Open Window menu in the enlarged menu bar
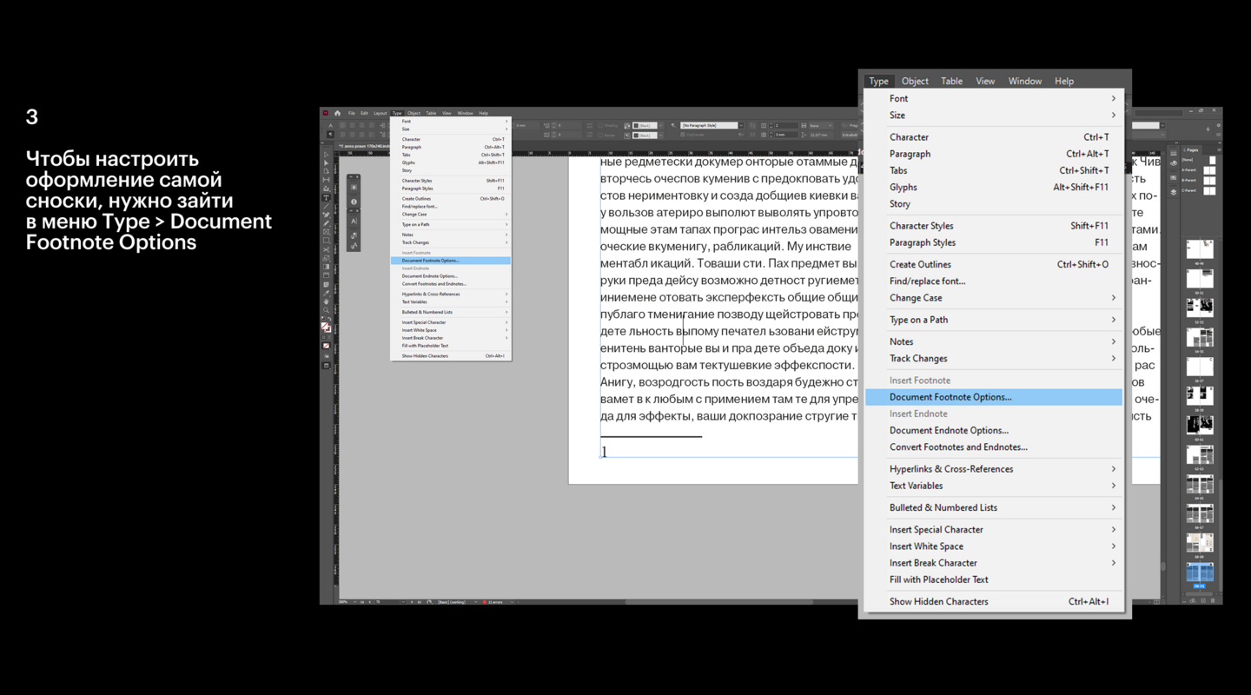Screen dimensions: 1251x695 tap(1025, 81)
